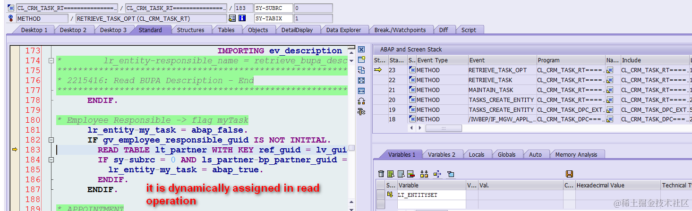Select the TASKS_CREATE_ENTITY row at stack level 20
Image resolution: width=692 pixels, height=211 pixels.
pos(501,100)
